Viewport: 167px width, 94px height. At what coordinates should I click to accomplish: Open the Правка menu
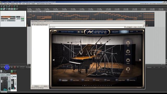(x=5, y=4)
